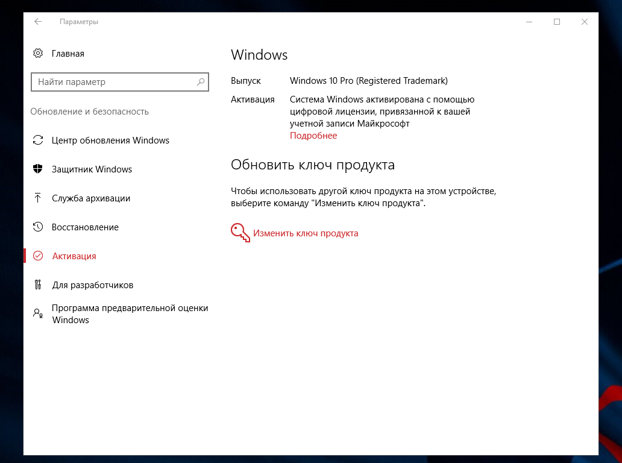This screenshot has height=463, width=622.
Task: Click the Защитник Windows shield icon
Action: click(38, 169)
